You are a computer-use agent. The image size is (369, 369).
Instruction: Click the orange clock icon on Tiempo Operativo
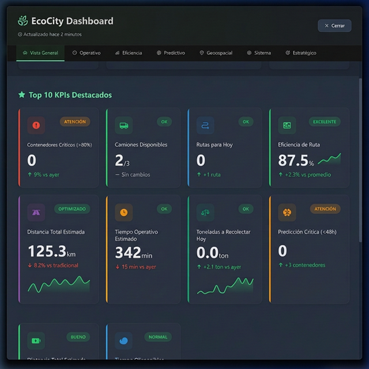(x=124, y=212)
